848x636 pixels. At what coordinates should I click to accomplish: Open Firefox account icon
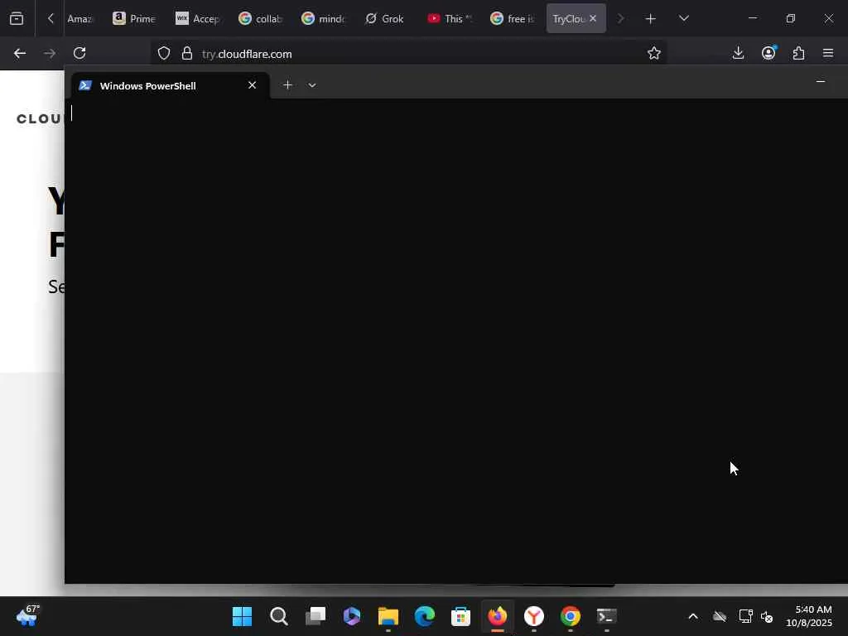pyautogui.click(x=768, y=53)
